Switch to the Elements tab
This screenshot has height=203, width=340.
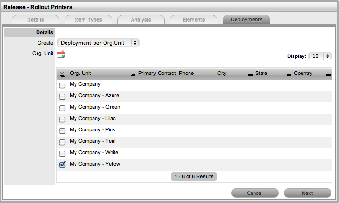[193, 20]
